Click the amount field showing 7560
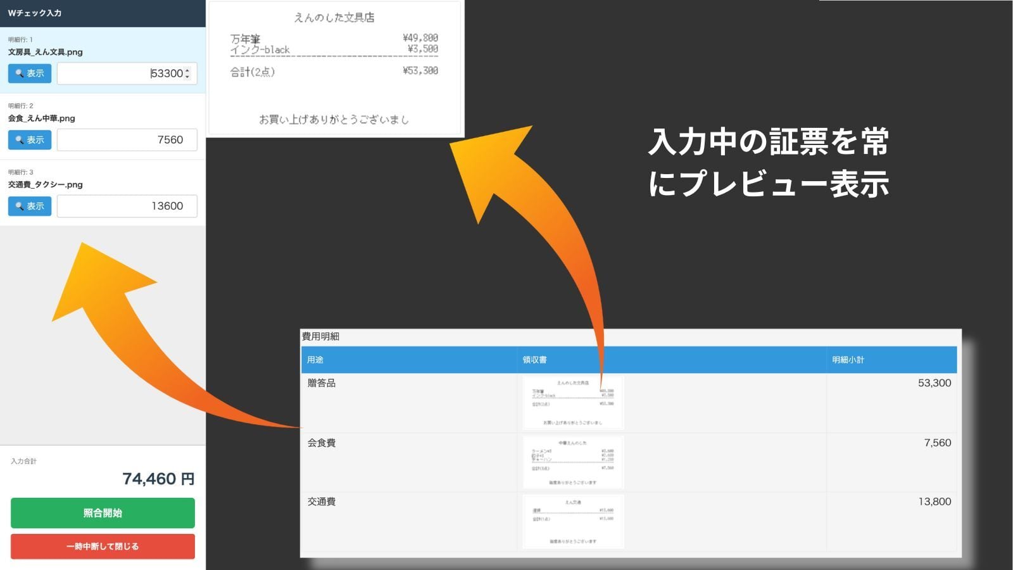 127,140
